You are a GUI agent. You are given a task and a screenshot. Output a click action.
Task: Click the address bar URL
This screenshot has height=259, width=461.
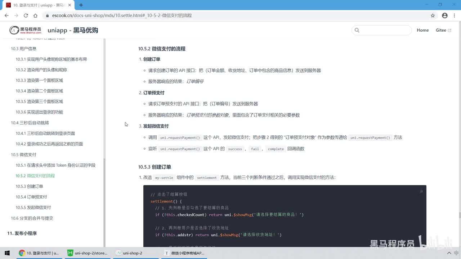click(122, 15)
